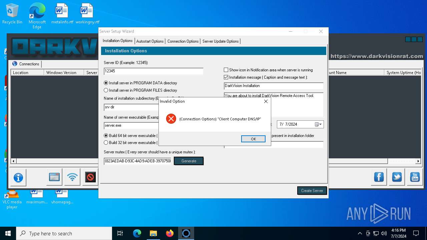The height and width of the screenshot is (240, 427).
Task: Click right arrow of connections list scrollbar
Action: [418, 161]
